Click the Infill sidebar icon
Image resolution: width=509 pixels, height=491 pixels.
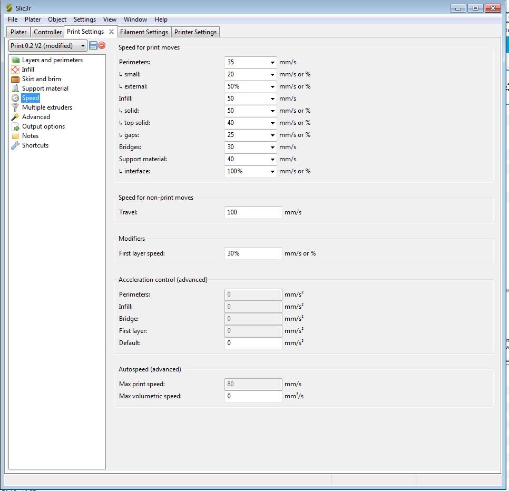click(x=15, y=70)
